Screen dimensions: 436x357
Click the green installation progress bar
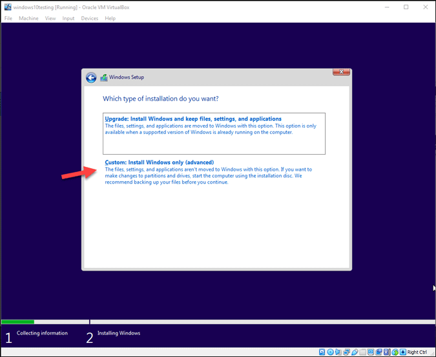[17, 322]
